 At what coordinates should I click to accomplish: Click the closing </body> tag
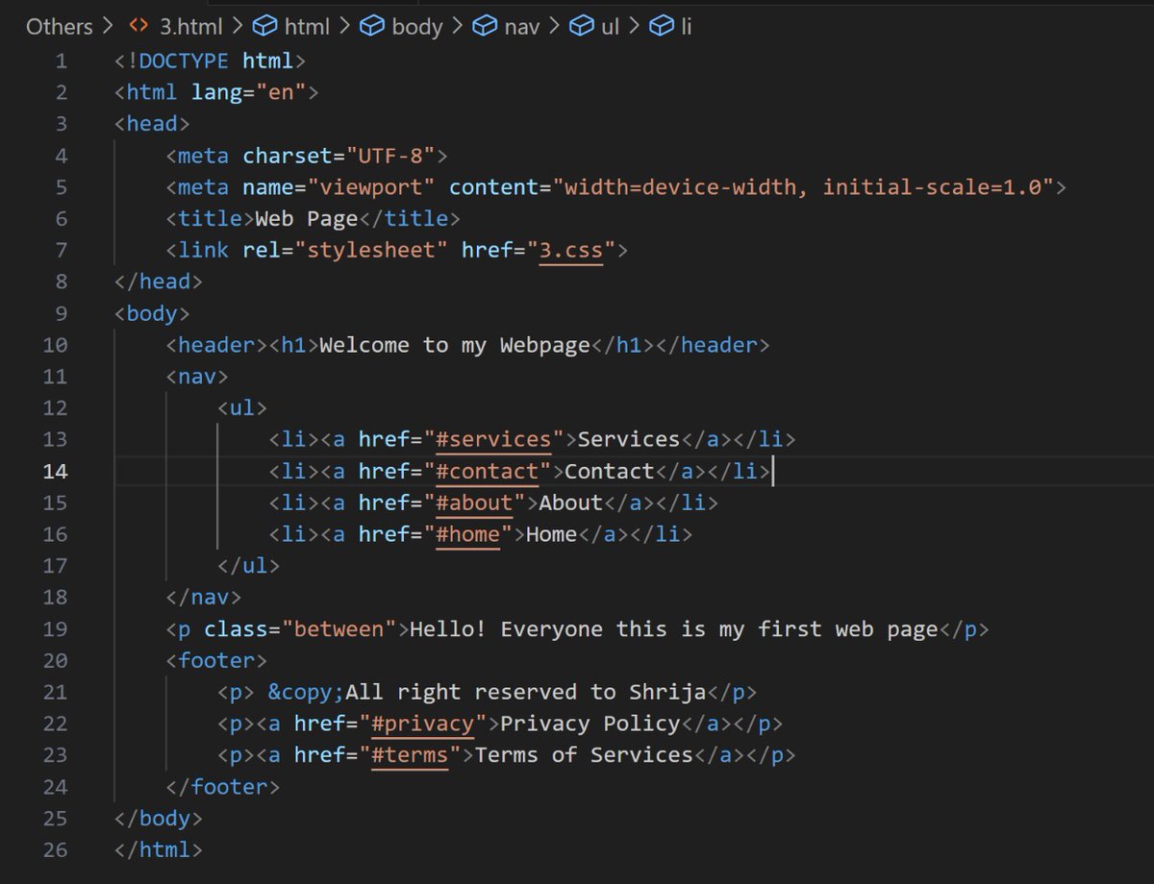tap(160, 819)
